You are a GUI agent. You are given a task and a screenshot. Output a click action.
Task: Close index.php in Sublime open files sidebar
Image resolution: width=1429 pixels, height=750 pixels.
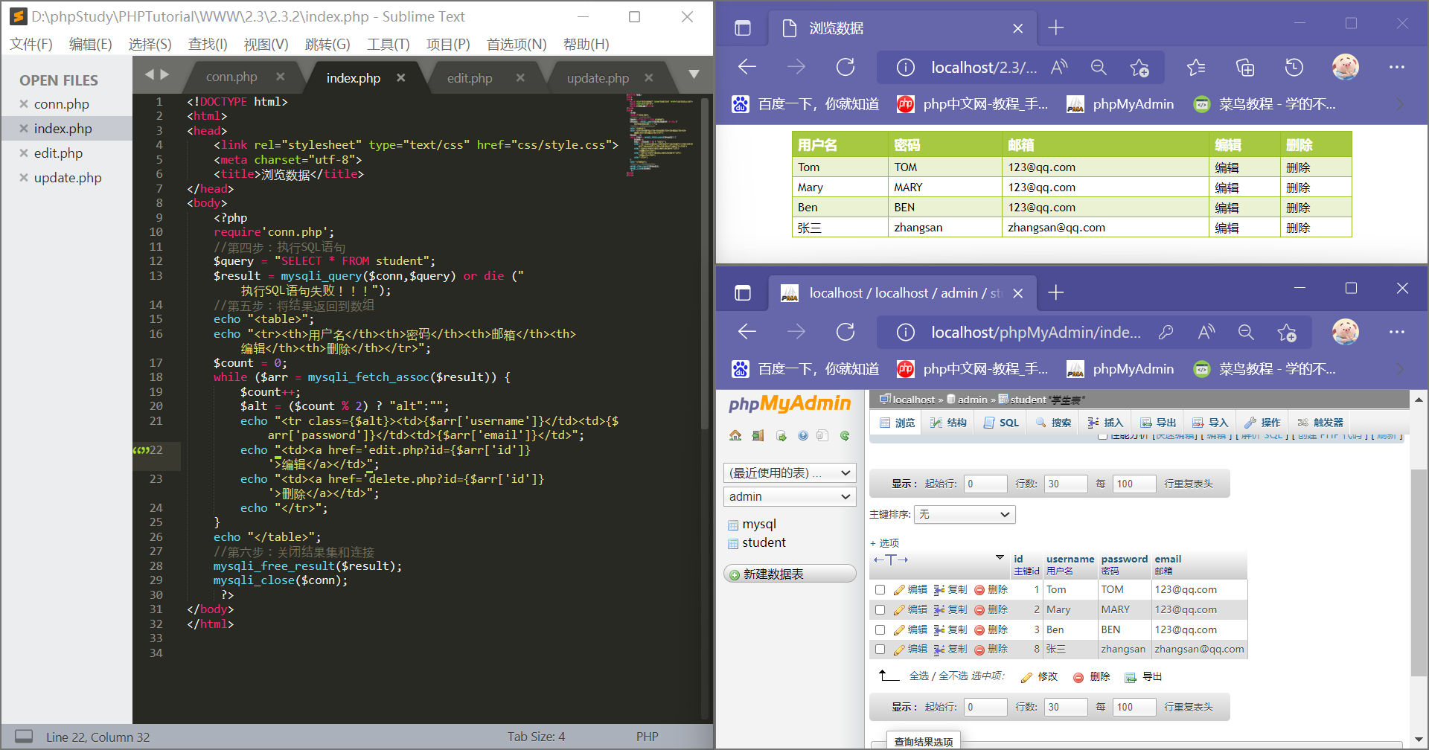pos(24,129)
